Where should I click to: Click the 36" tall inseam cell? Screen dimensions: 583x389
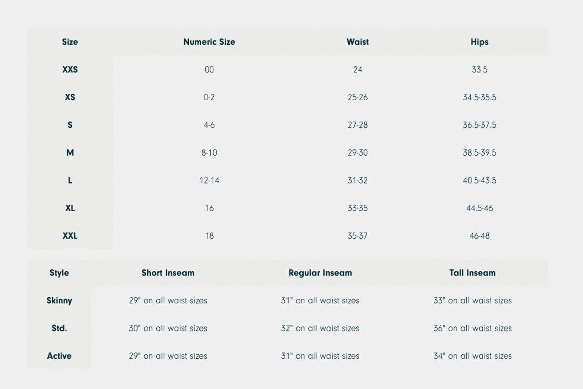tap(472, 328)
